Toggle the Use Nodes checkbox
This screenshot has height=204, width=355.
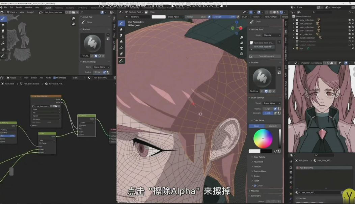pyautogui.click(x=54, y=78)
